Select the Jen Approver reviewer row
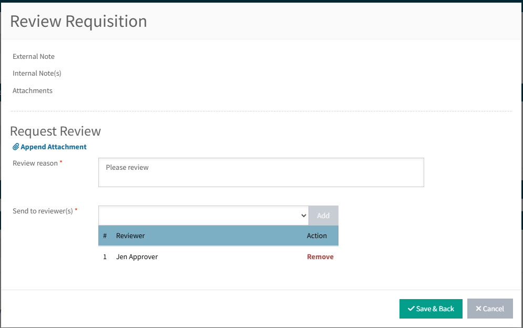This screenshot has width=523, height=328. (x=137, y=257)
